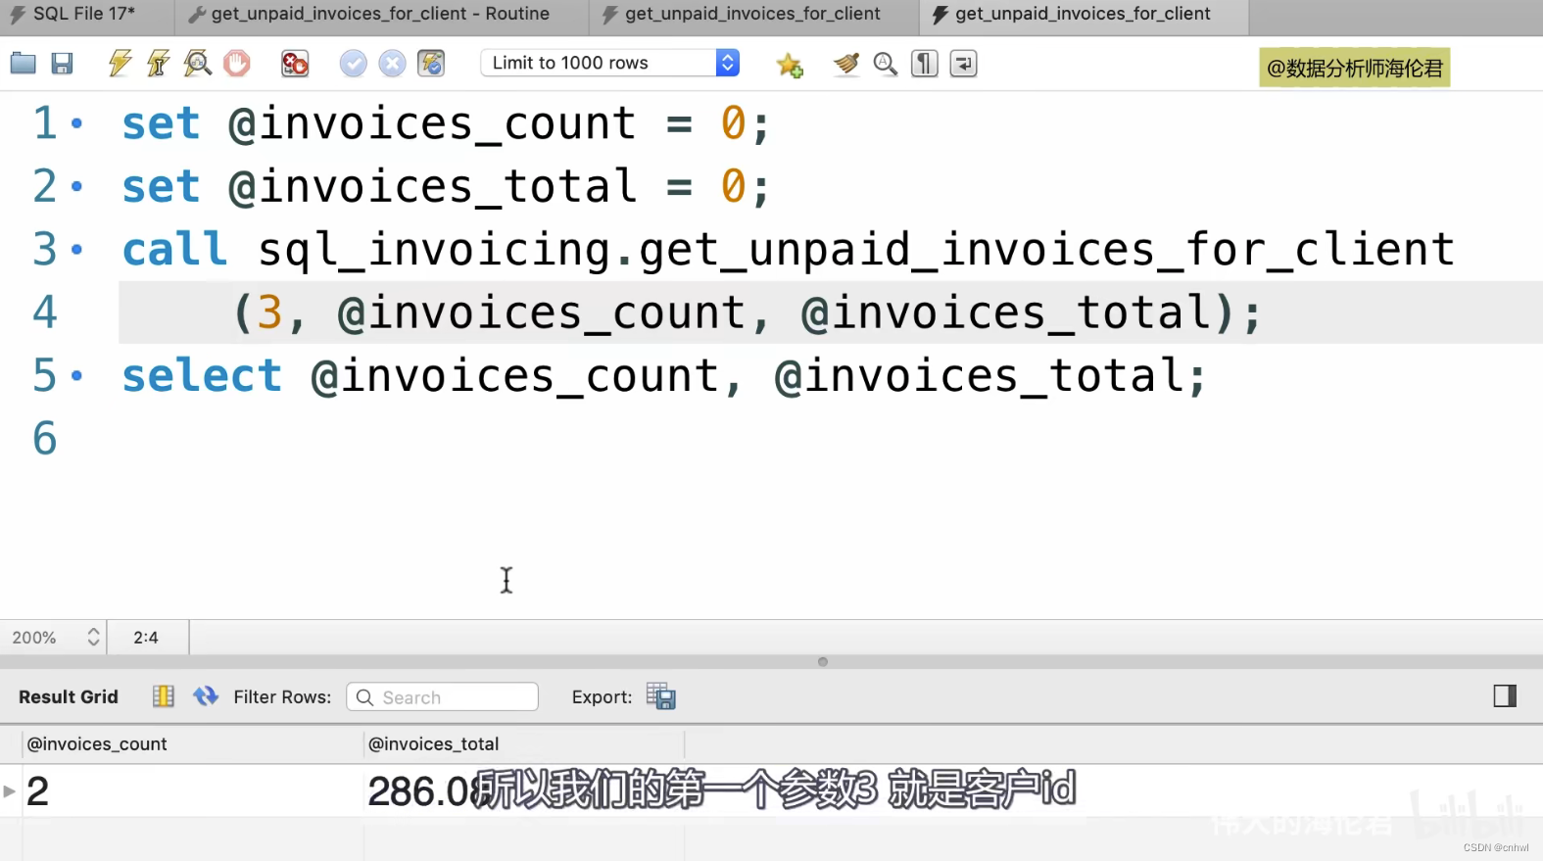Click the select keyword on line 5
1543x861 pixels.
pos(202,376)
